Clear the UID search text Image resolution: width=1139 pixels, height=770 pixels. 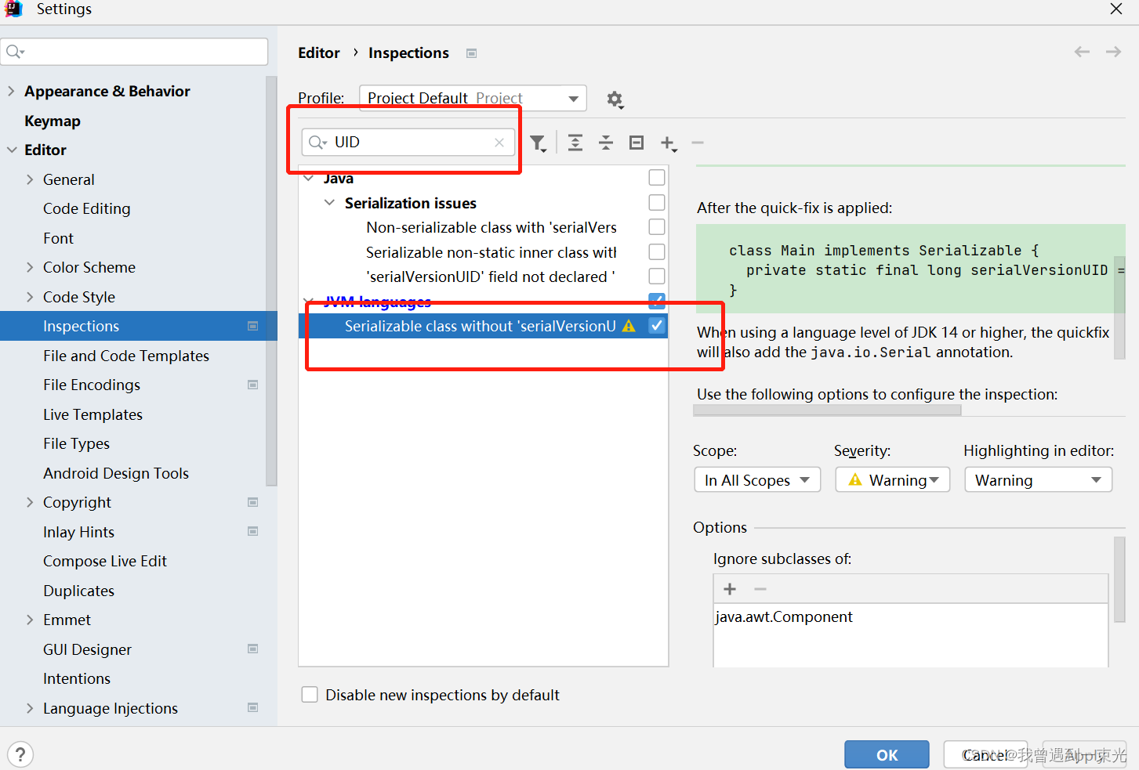click(x=499, y=143)
